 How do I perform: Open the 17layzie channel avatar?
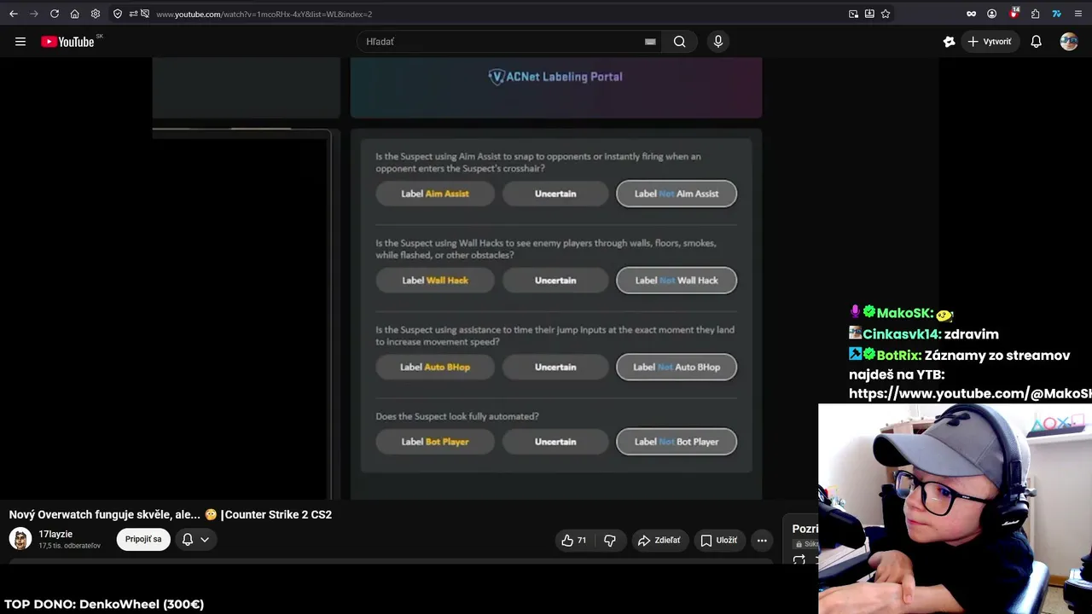(20, 539)
